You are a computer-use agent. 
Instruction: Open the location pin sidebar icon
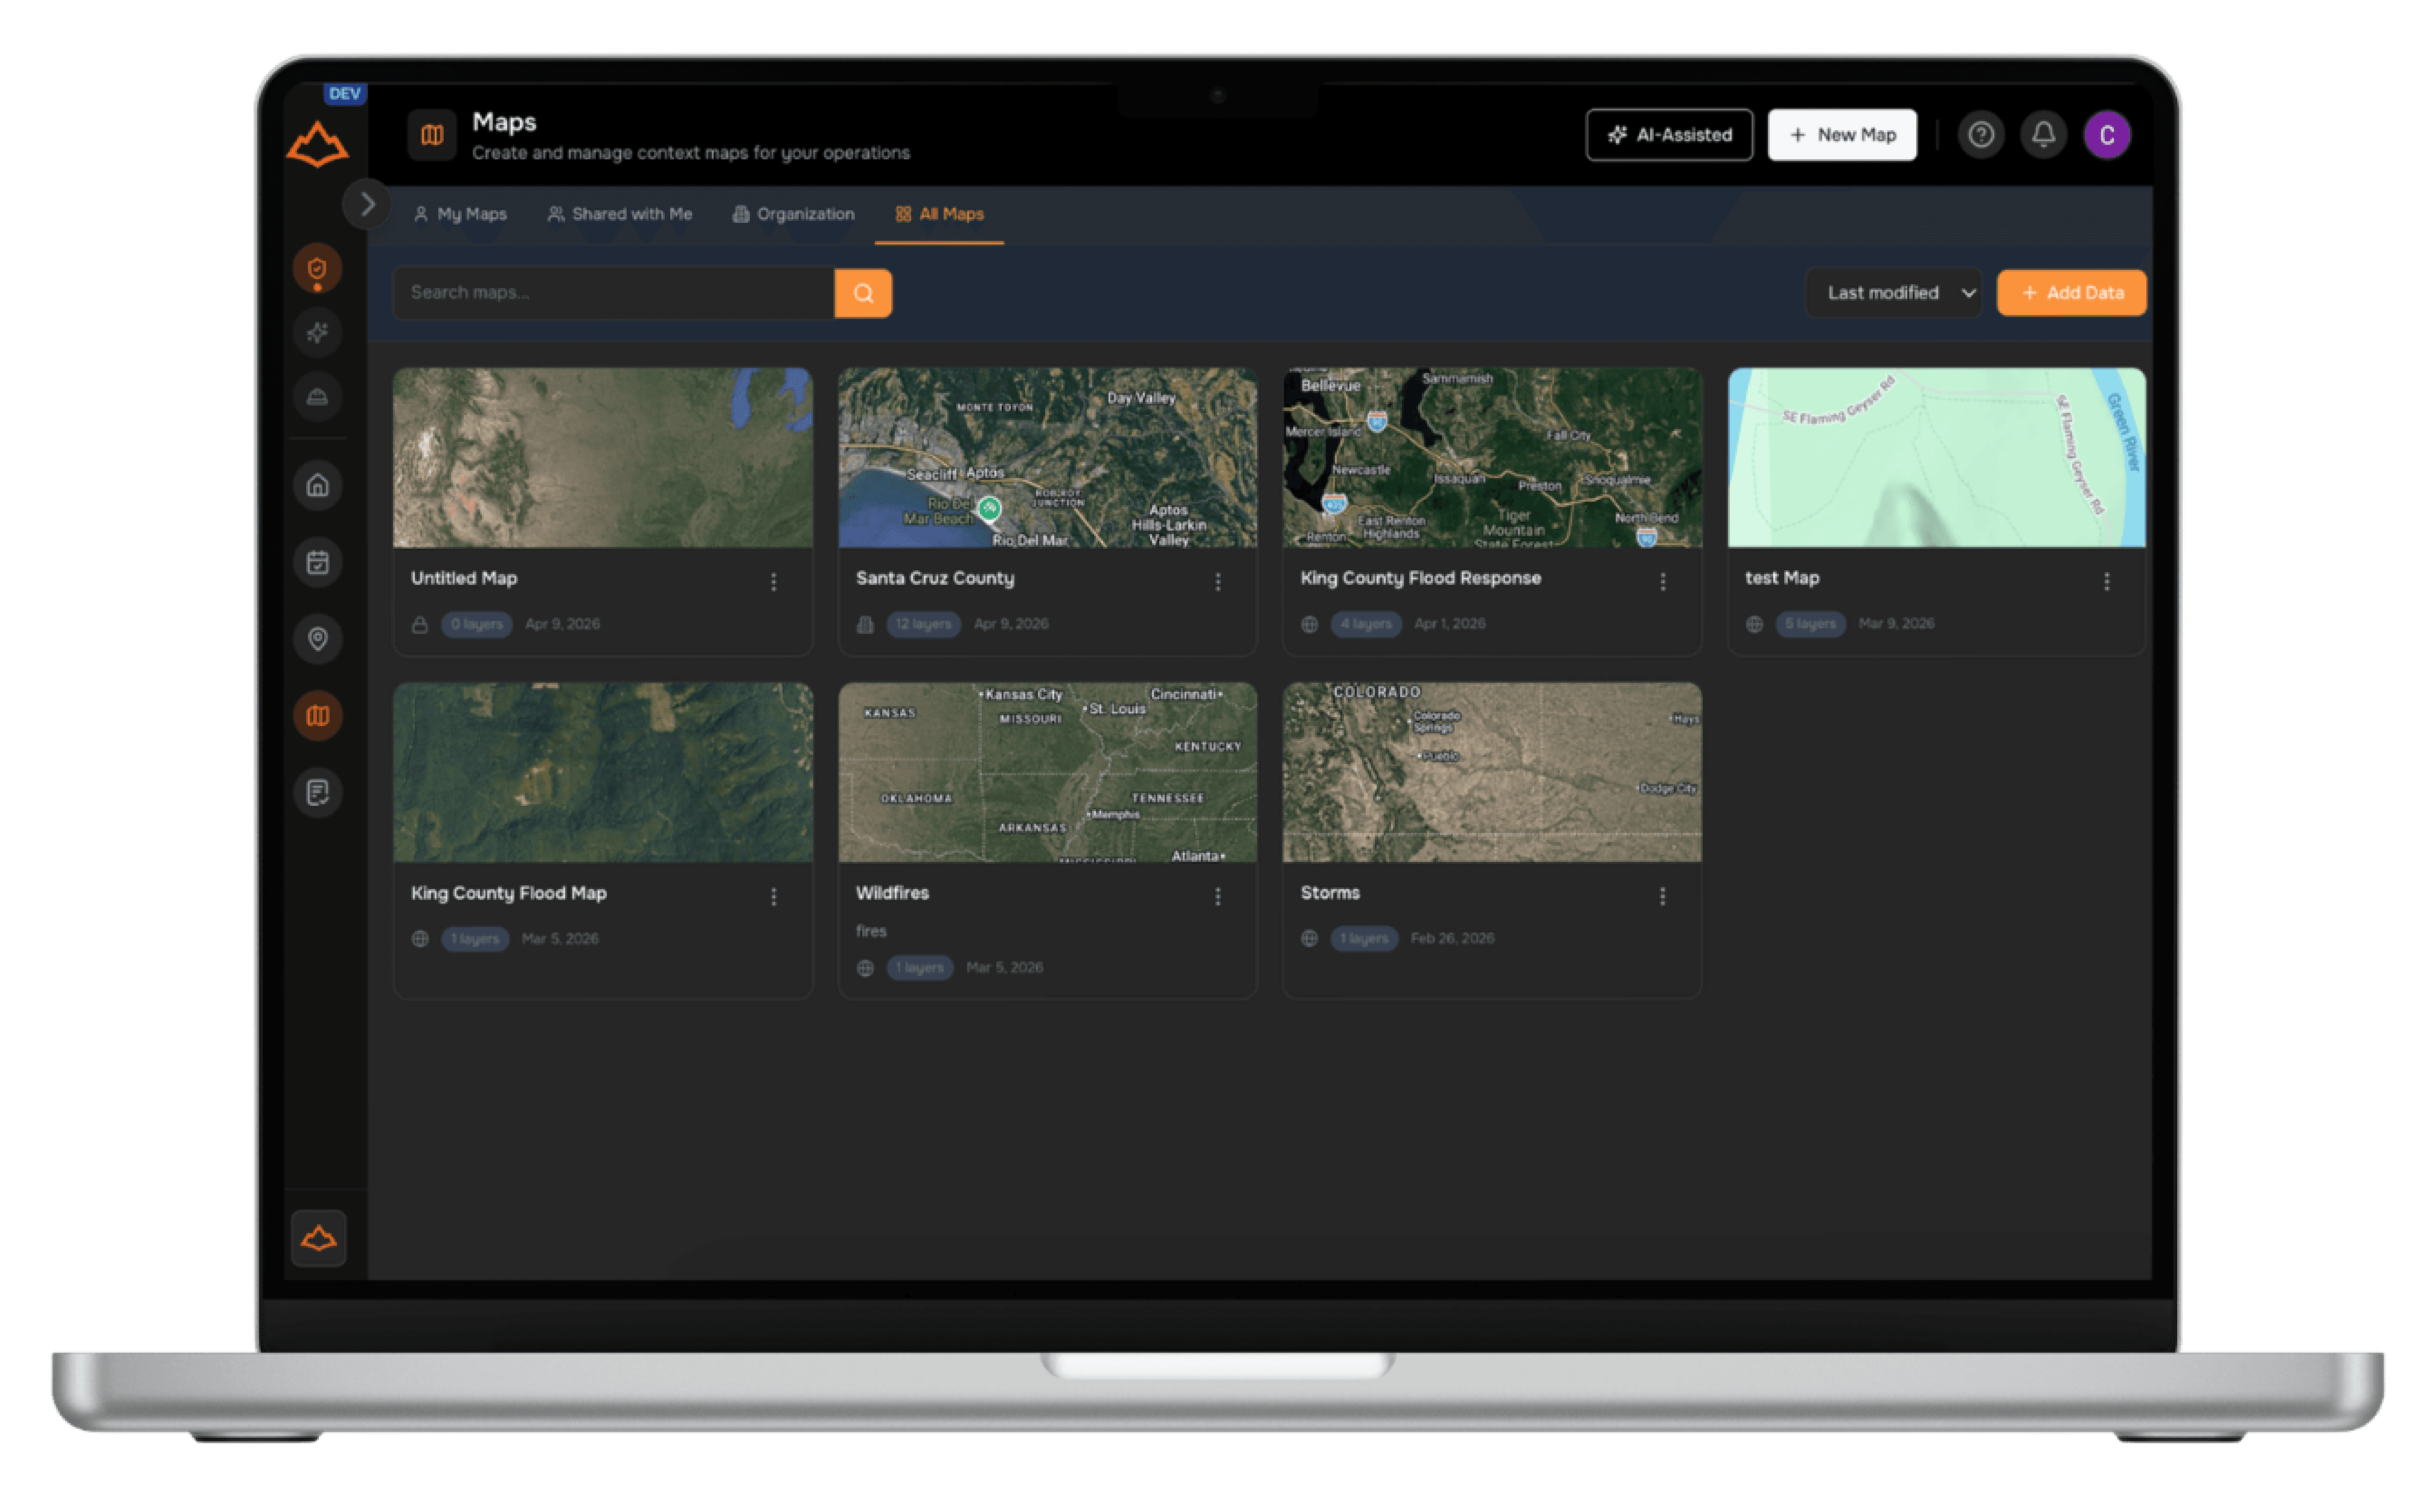[x=317, y=639]
